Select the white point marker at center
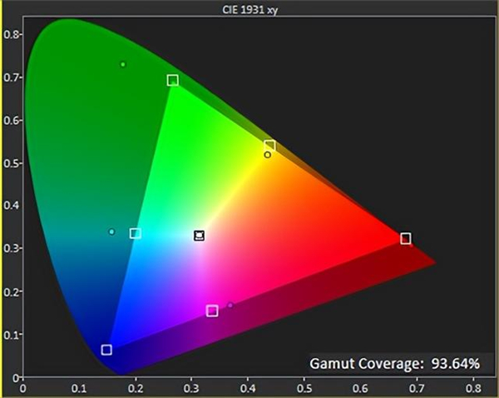This screenshot has height=398, width=499. (x=199, y=236)
